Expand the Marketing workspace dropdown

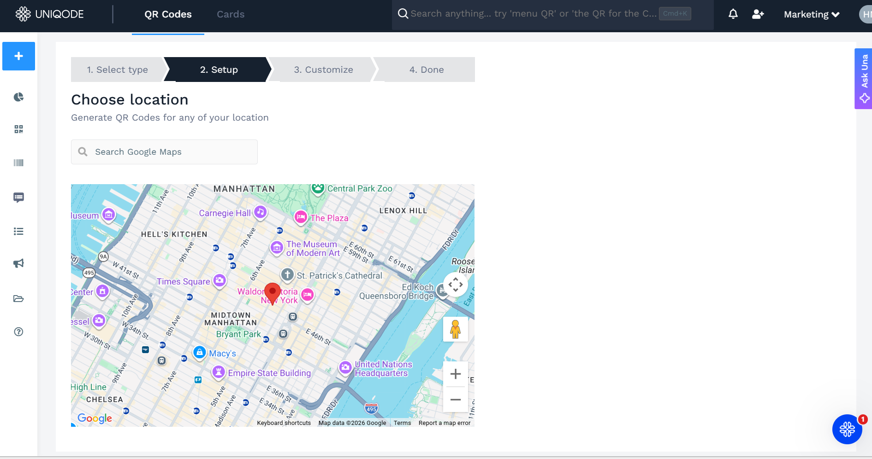point(812,15)
